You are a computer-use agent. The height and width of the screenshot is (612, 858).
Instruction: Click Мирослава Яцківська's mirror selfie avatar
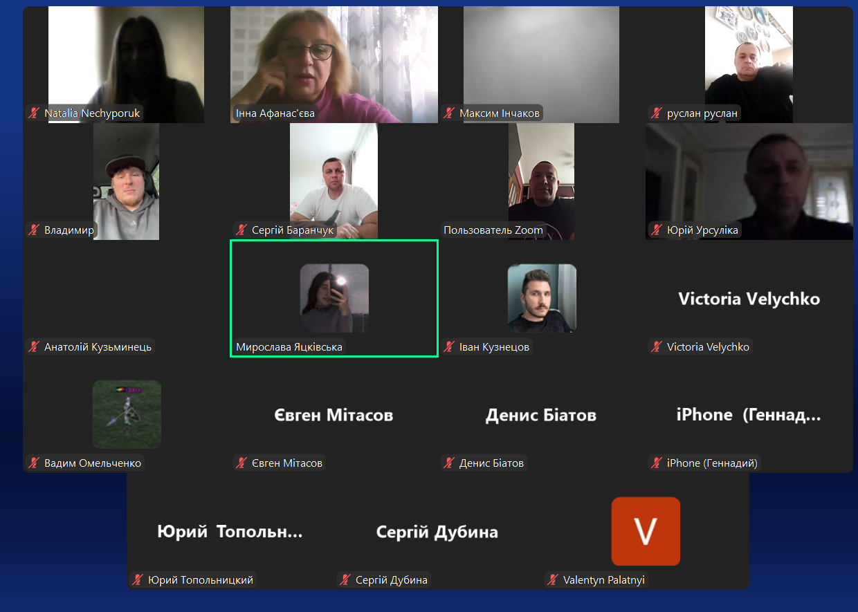(334, 298)
